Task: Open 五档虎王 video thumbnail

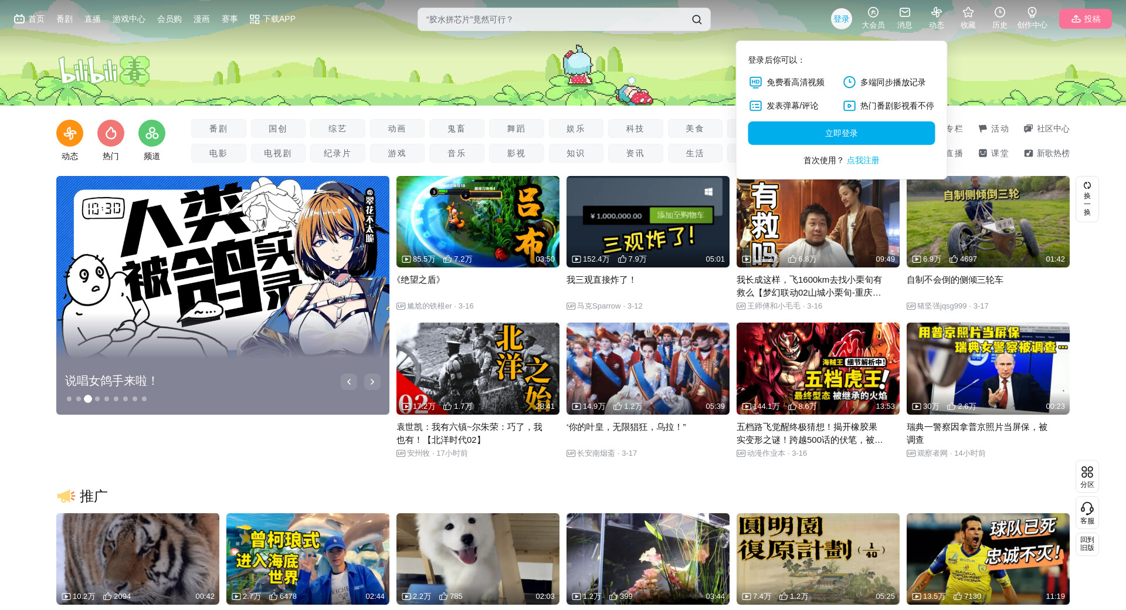Action: 818,368
